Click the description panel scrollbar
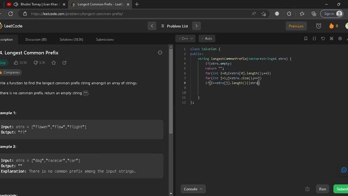Viewport: 348px width, 196px height. (x=171, y=91)
